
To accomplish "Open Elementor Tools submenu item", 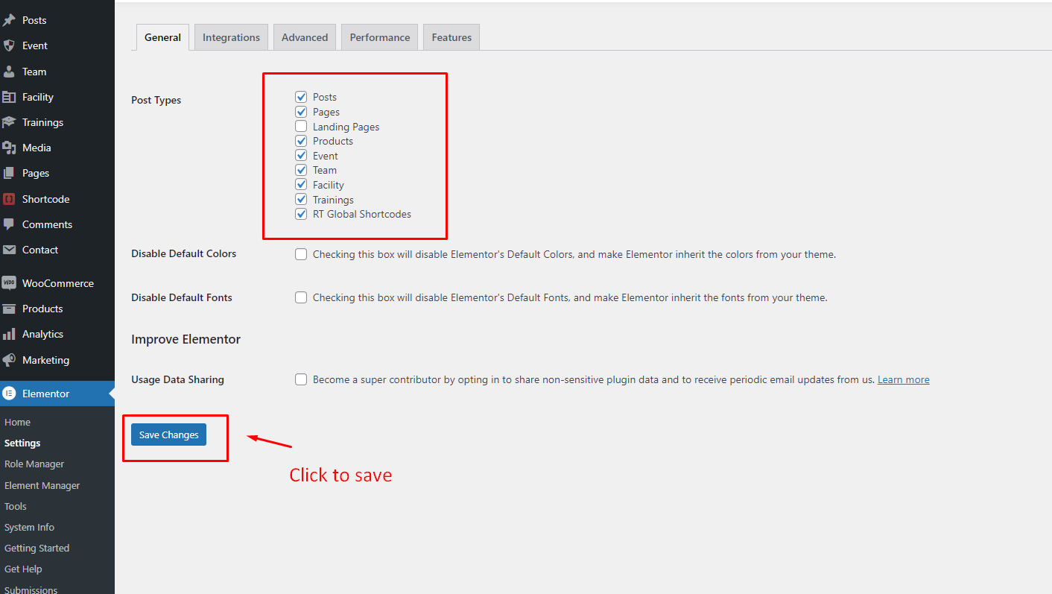I will 16,506.
